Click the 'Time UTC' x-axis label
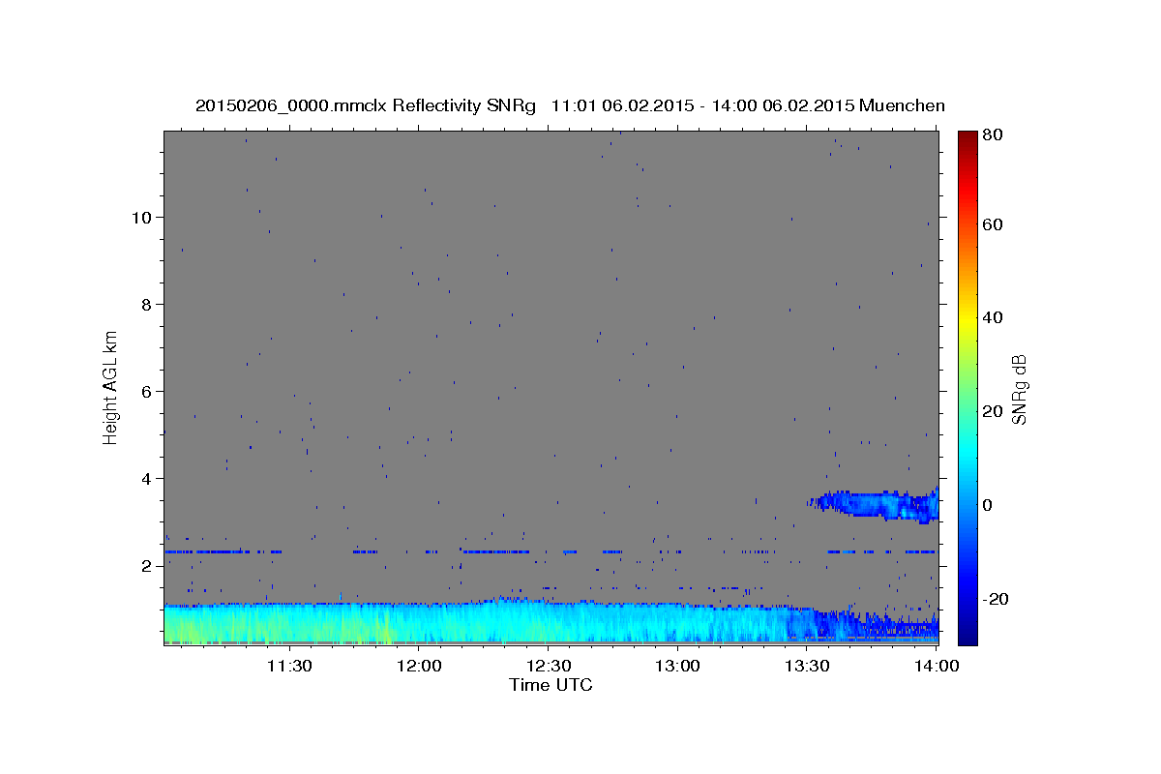Viewport: 1161px width, 774px height. click(x=551, y=685)
